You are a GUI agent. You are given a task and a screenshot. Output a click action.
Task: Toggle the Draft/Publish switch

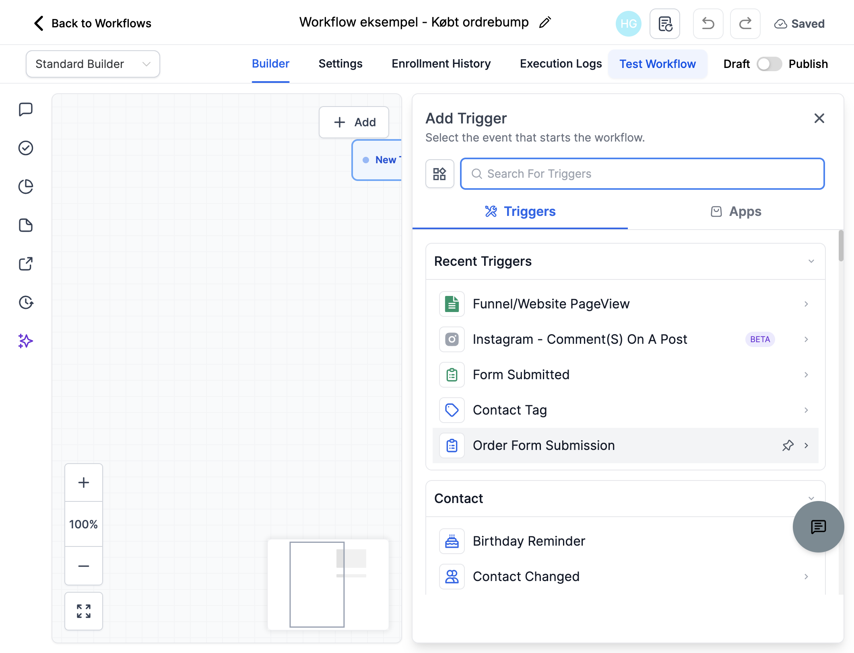(769, 64)
